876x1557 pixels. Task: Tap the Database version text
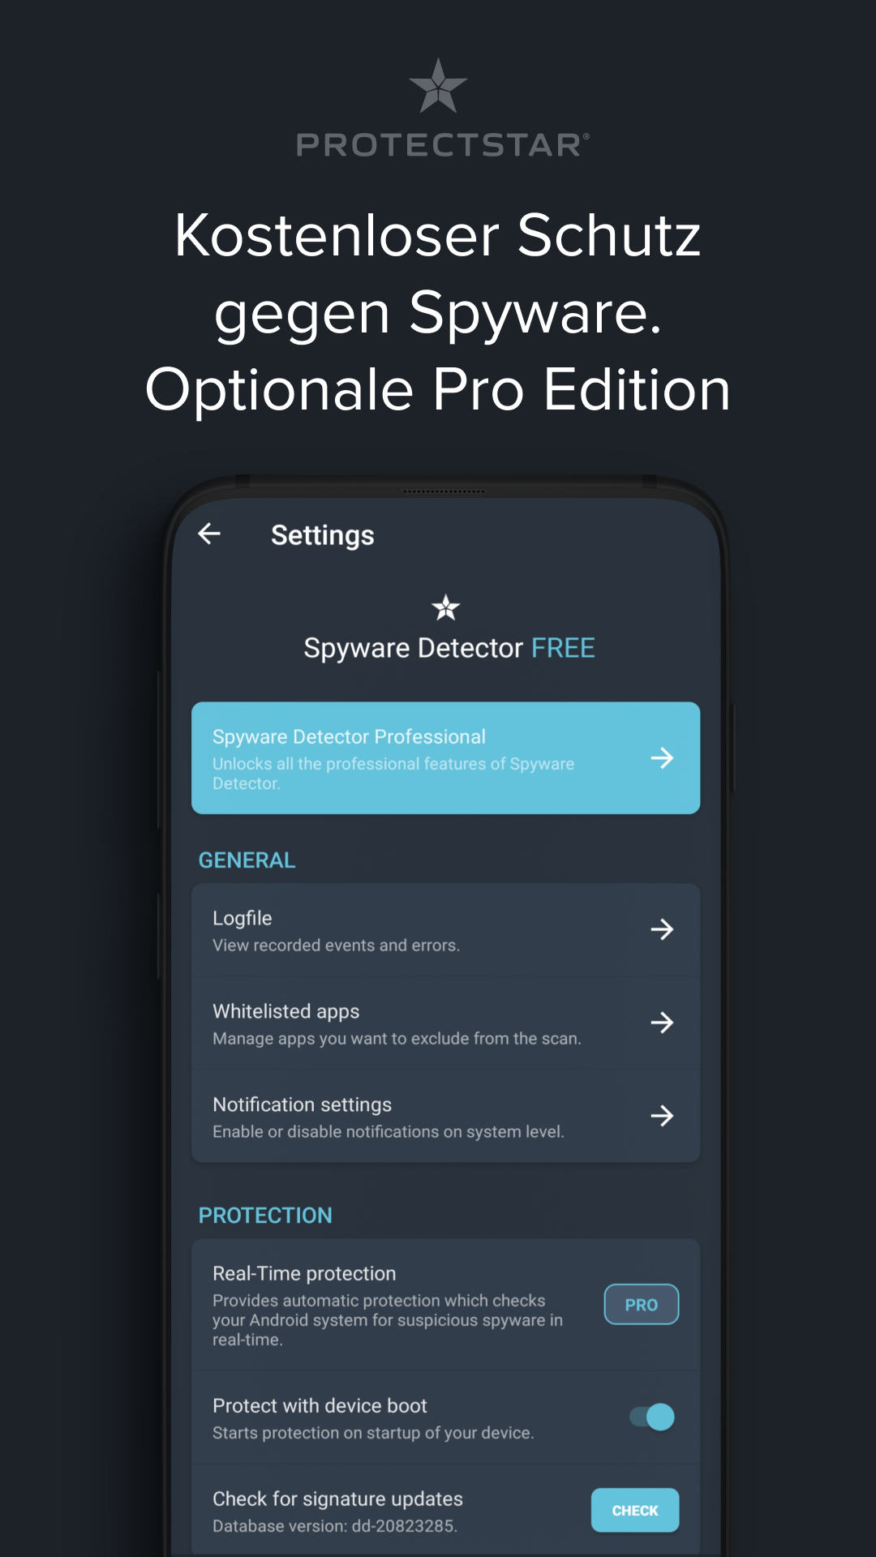coord(335,1526)
